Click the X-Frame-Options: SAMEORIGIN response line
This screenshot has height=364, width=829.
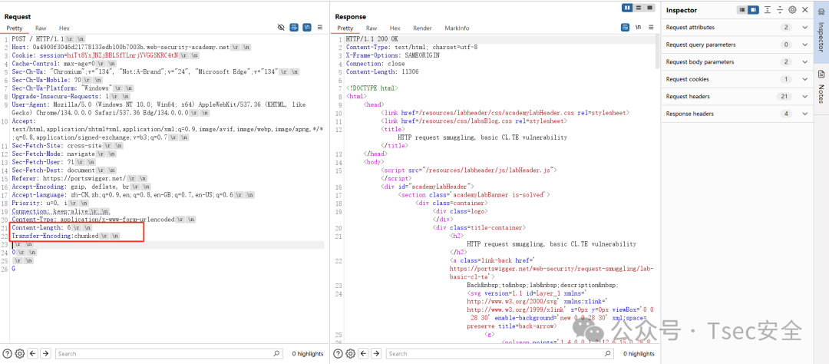392,55
